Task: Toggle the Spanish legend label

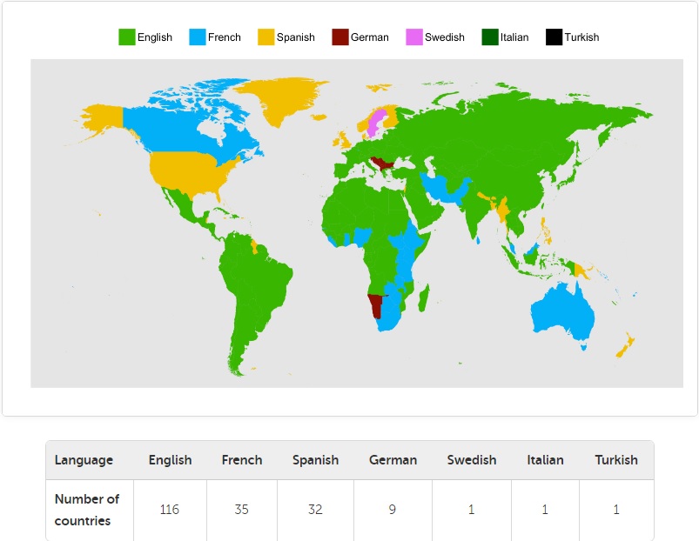Action: click(x=296, y=37)
